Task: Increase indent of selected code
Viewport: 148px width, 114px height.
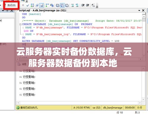Action: (87, 5)
